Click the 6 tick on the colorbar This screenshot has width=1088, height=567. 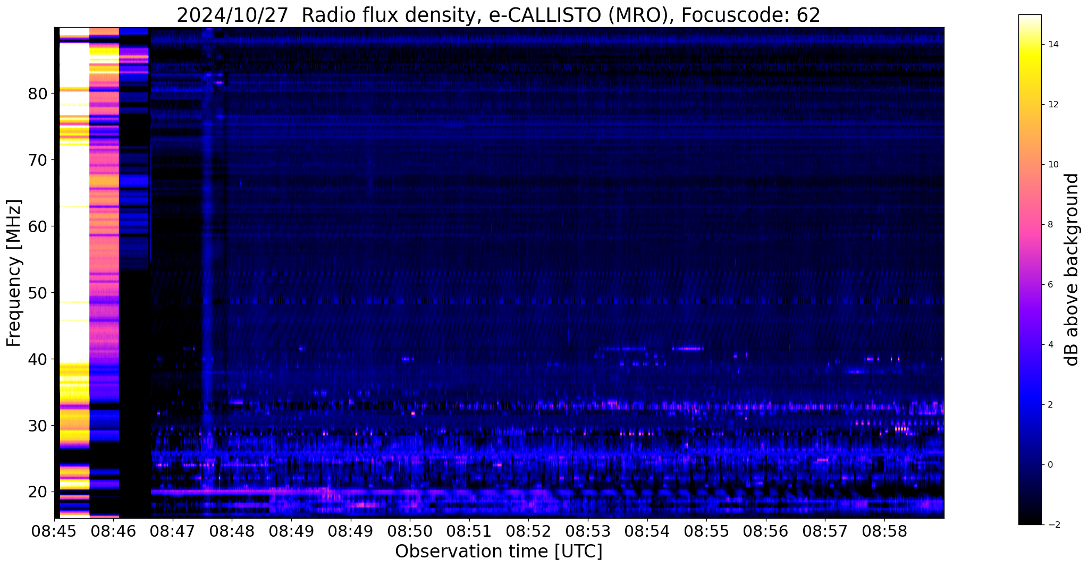1050,285
